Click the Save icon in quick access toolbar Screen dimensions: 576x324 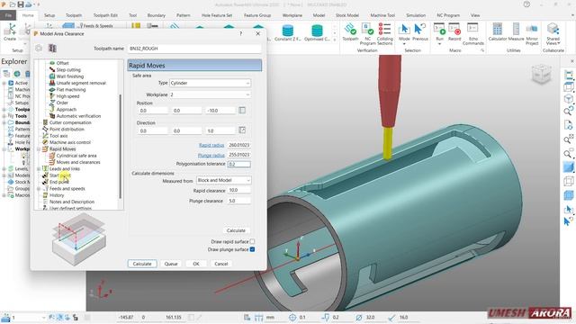(21, 4)
